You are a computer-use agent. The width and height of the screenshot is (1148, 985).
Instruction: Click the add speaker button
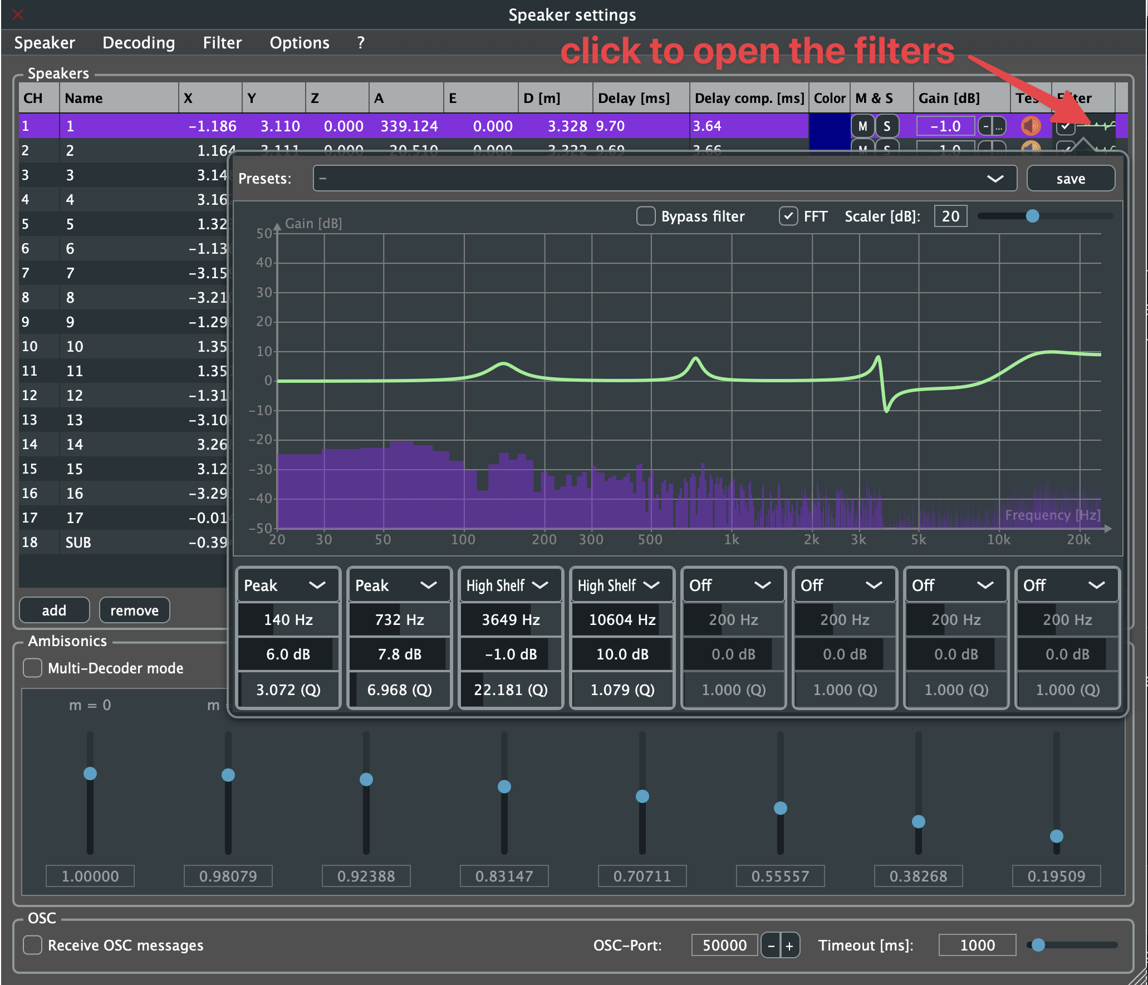click(54, 610)
